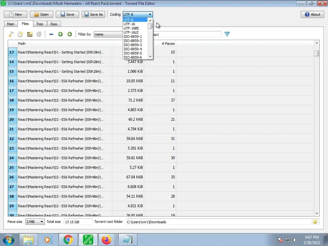Click the green move-down arrow icon
Image resolution: width=328 pixels, height=246 pixels.
pyautogui.click(x=70, y=34)
